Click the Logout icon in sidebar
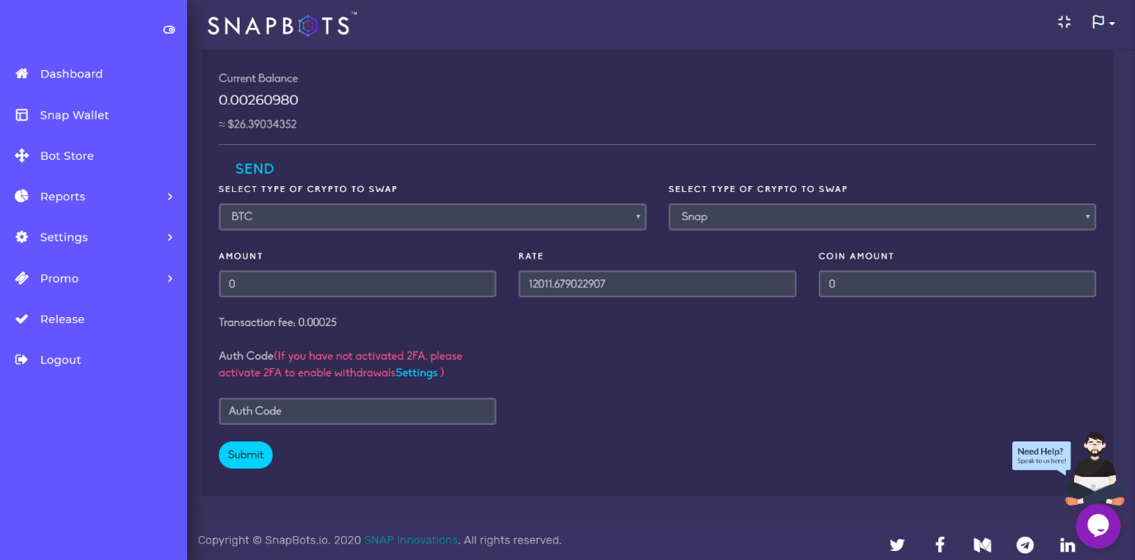1135x560 pixels. point(22,360)
